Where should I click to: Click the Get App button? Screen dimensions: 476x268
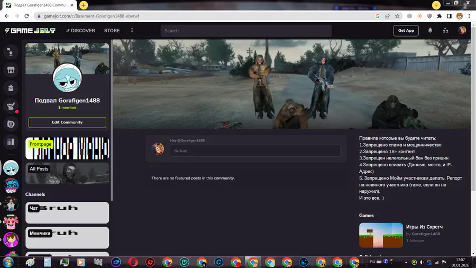(x=406, y=30)
